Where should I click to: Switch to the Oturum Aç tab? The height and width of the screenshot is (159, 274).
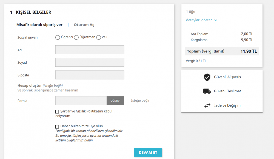coord(84,25)
